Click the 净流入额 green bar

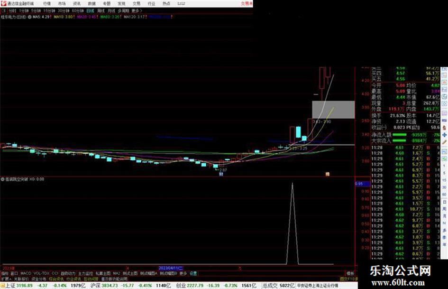coord(400,134)
